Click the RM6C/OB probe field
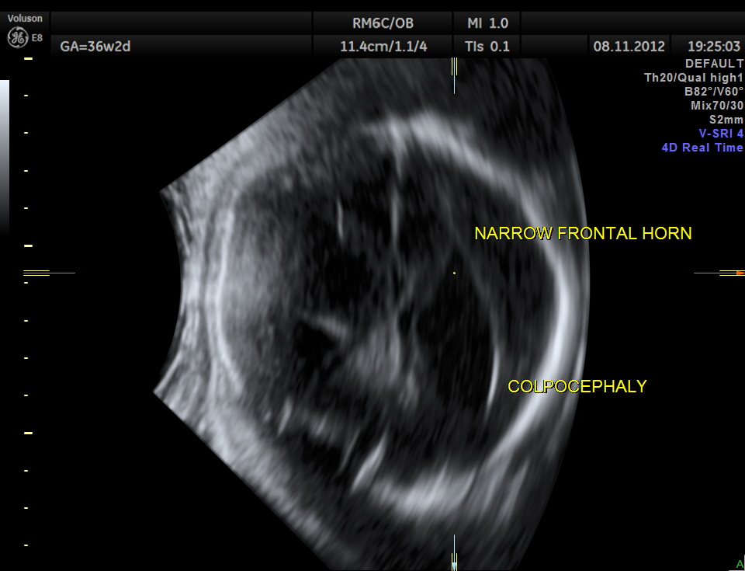745x571 pixels. [383, 23]
